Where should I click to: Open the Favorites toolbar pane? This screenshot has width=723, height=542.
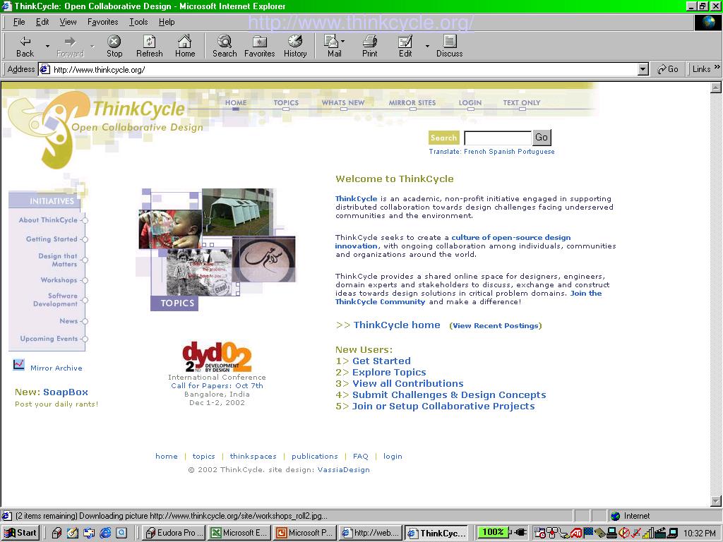point(260,46)
